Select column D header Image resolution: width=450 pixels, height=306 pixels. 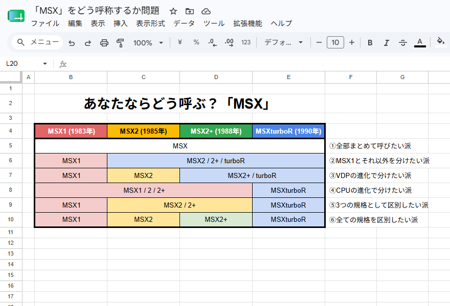(x=216, y=77)
